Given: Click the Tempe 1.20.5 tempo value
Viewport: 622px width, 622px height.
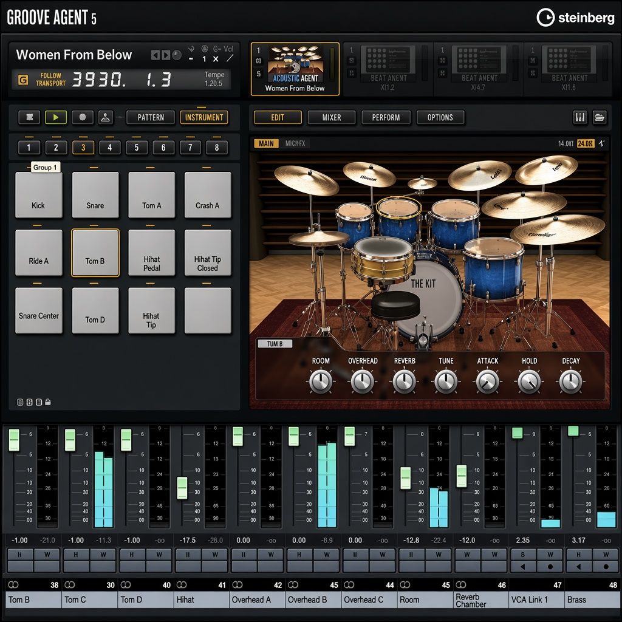Looking at the screenshot, I should pyautogui.click(x=214, y=79).
